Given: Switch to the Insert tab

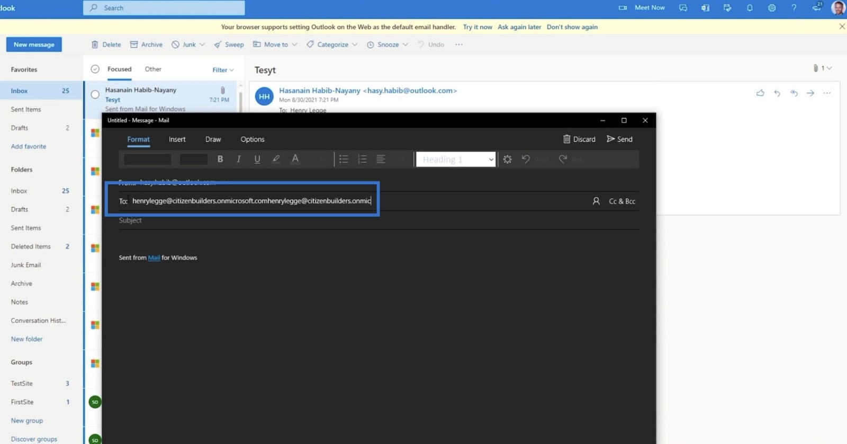Looking at the screenshot, I should point(177,139).
